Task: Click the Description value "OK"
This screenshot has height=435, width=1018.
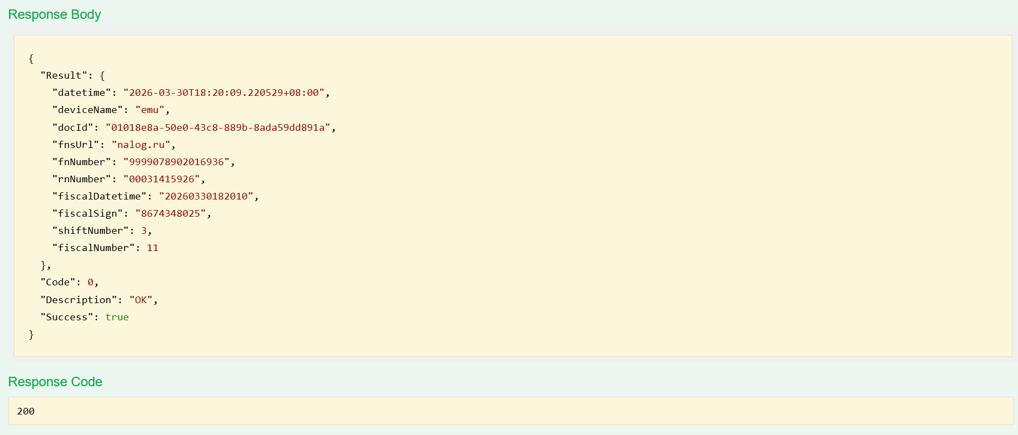Action: (x=141, y=300)
